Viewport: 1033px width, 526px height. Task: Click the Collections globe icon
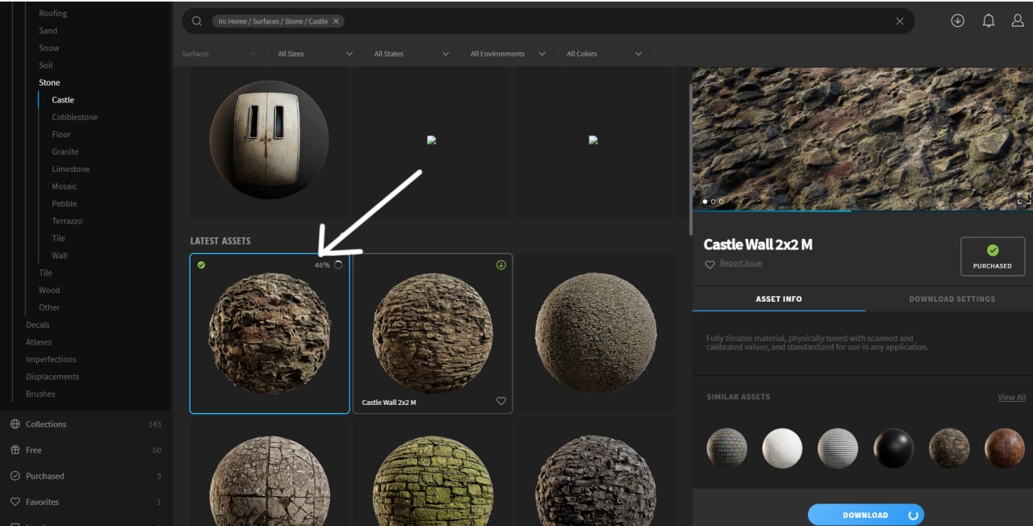point(15,424)
